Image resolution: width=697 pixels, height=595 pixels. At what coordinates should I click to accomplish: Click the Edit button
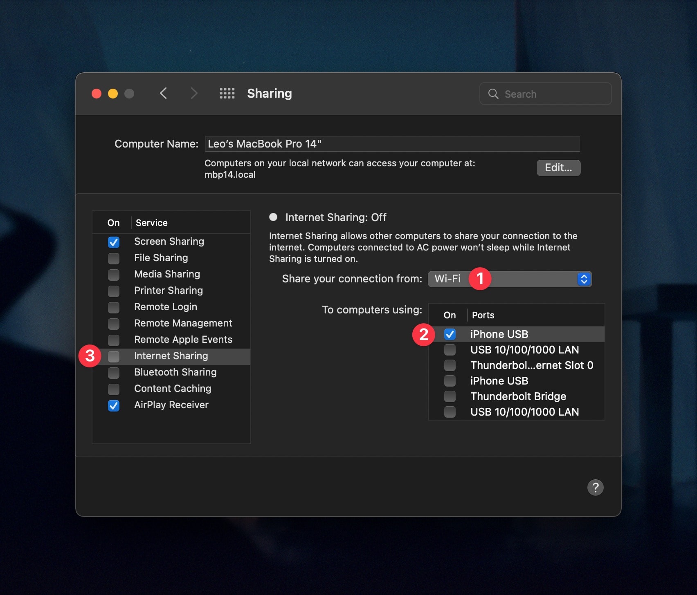558,168
